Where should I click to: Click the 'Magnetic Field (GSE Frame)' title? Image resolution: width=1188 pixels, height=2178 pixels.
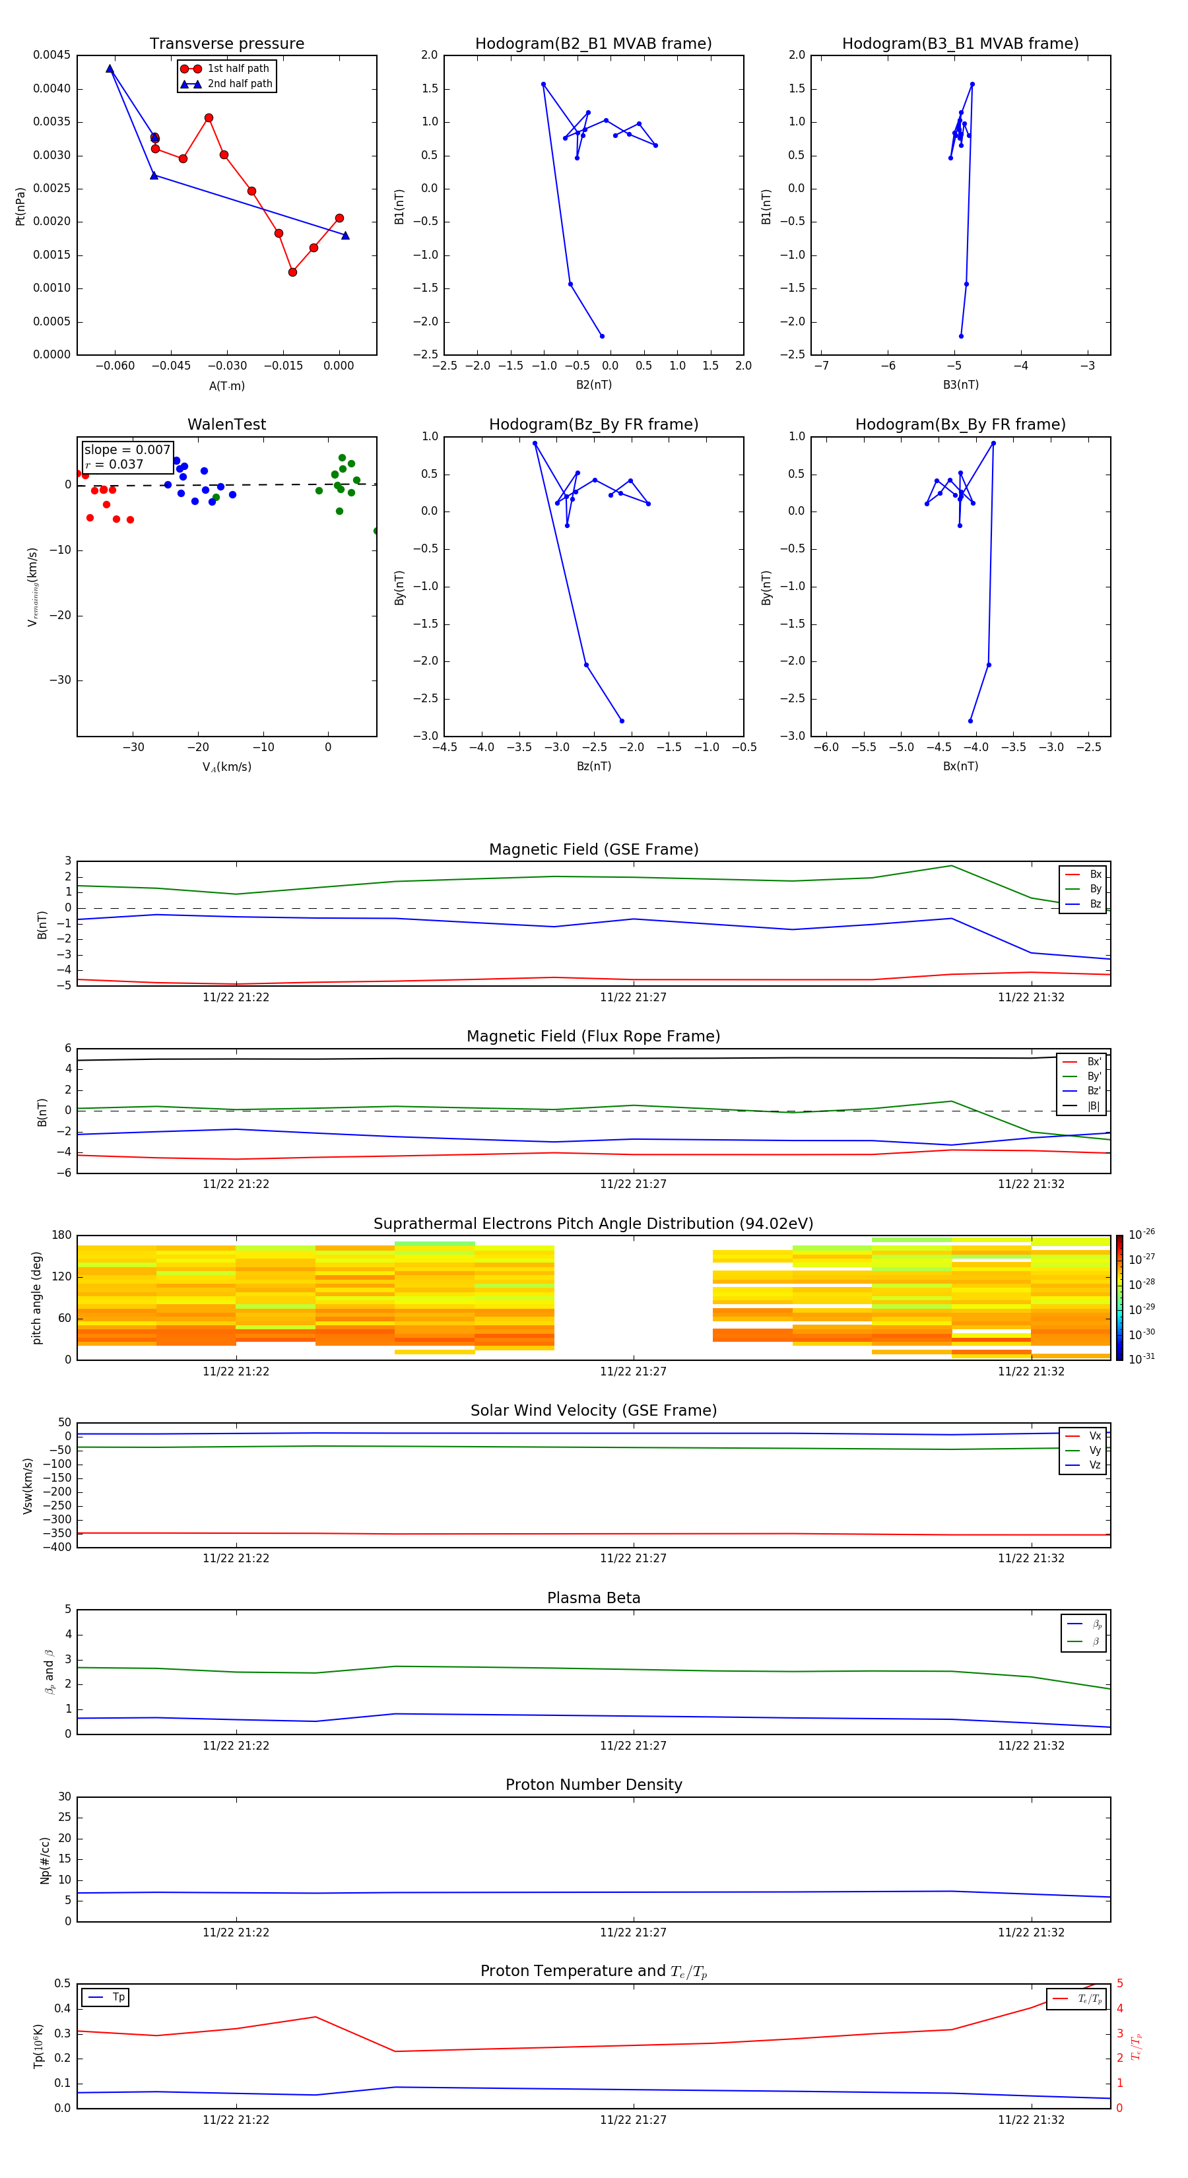click(593, 849)
